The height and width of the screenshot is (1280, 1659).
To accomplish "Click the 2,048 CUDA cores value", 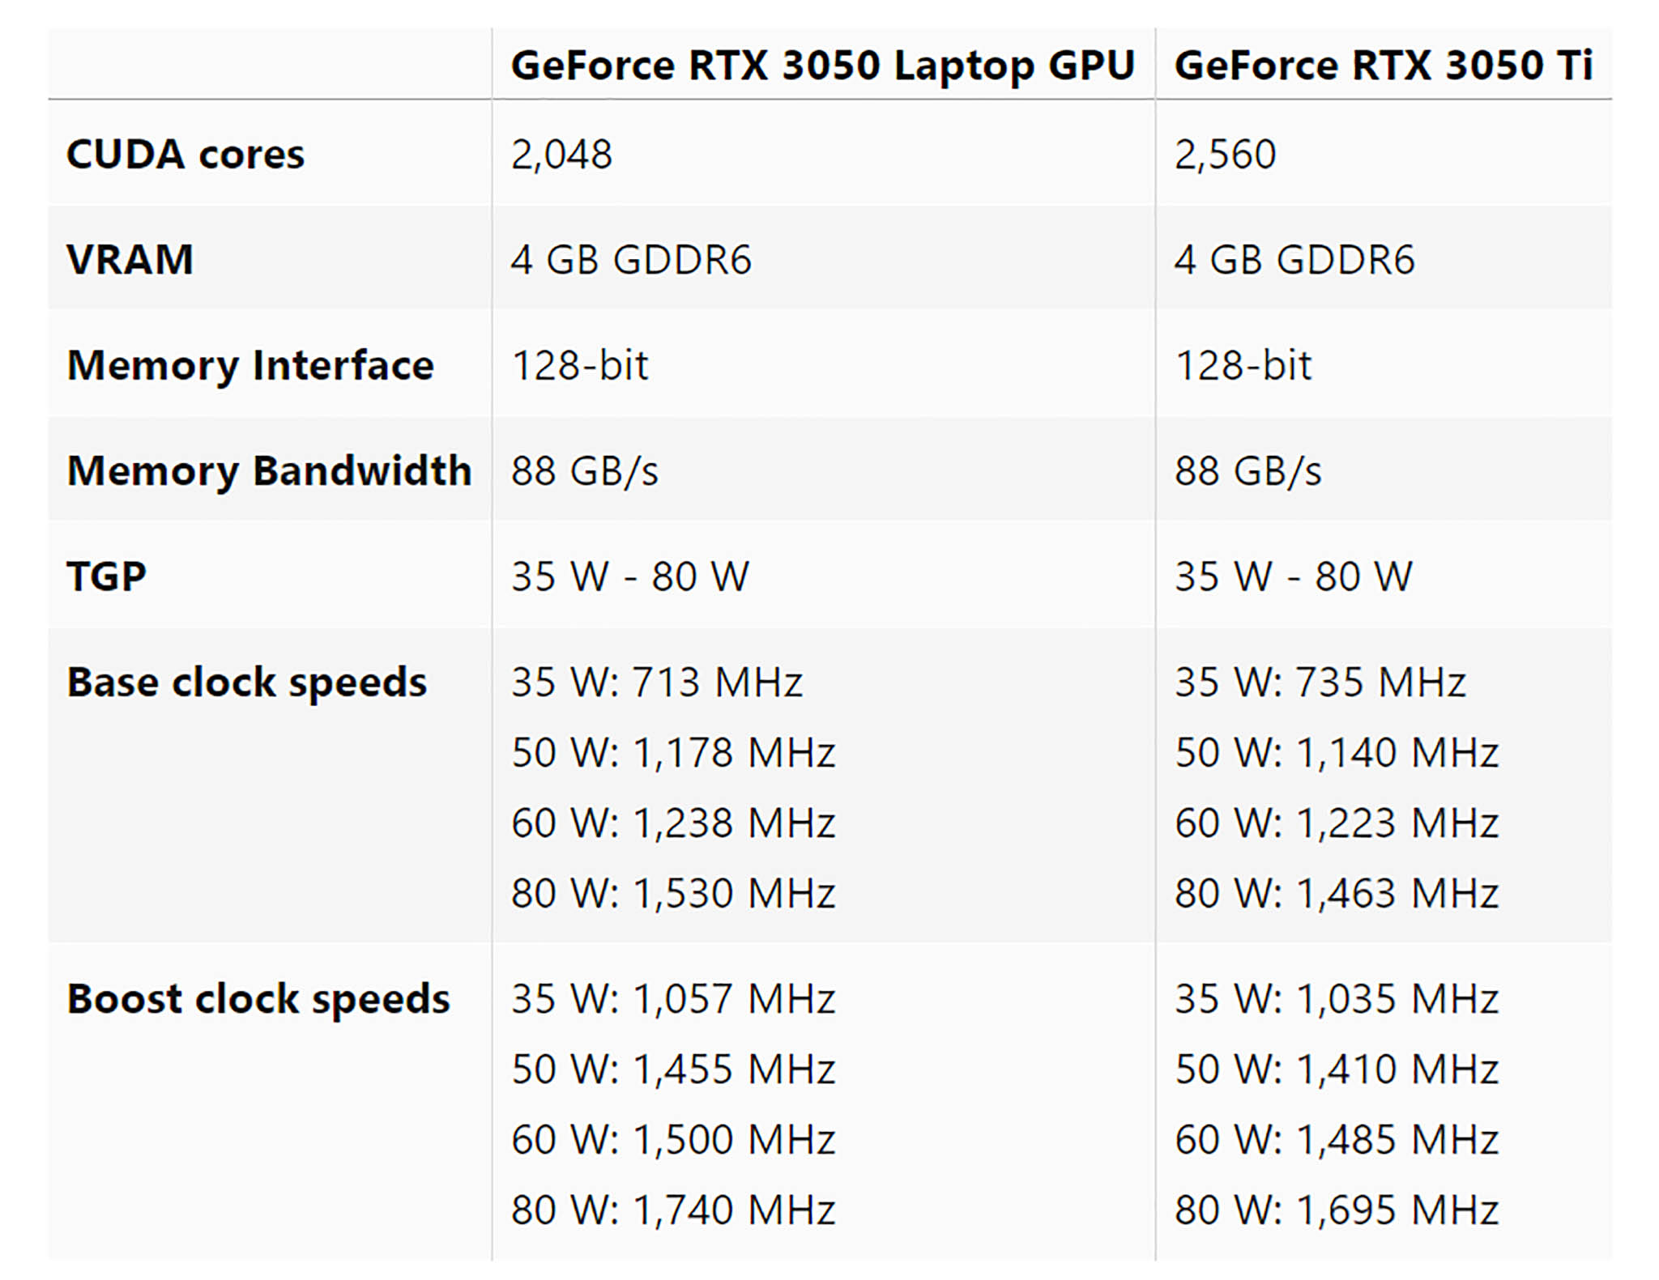I will click(561, 154).
